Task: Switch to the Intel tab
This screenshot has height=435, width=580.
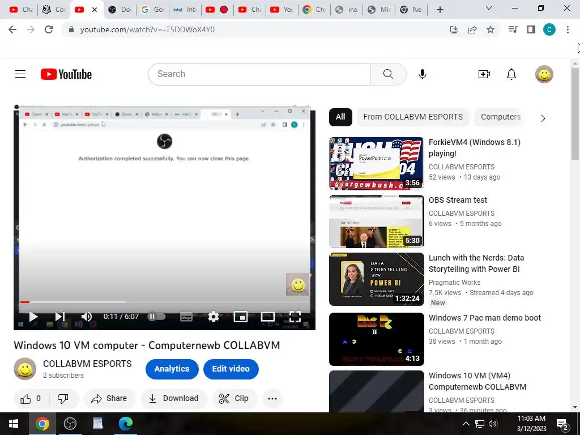Action: point(185,10)
